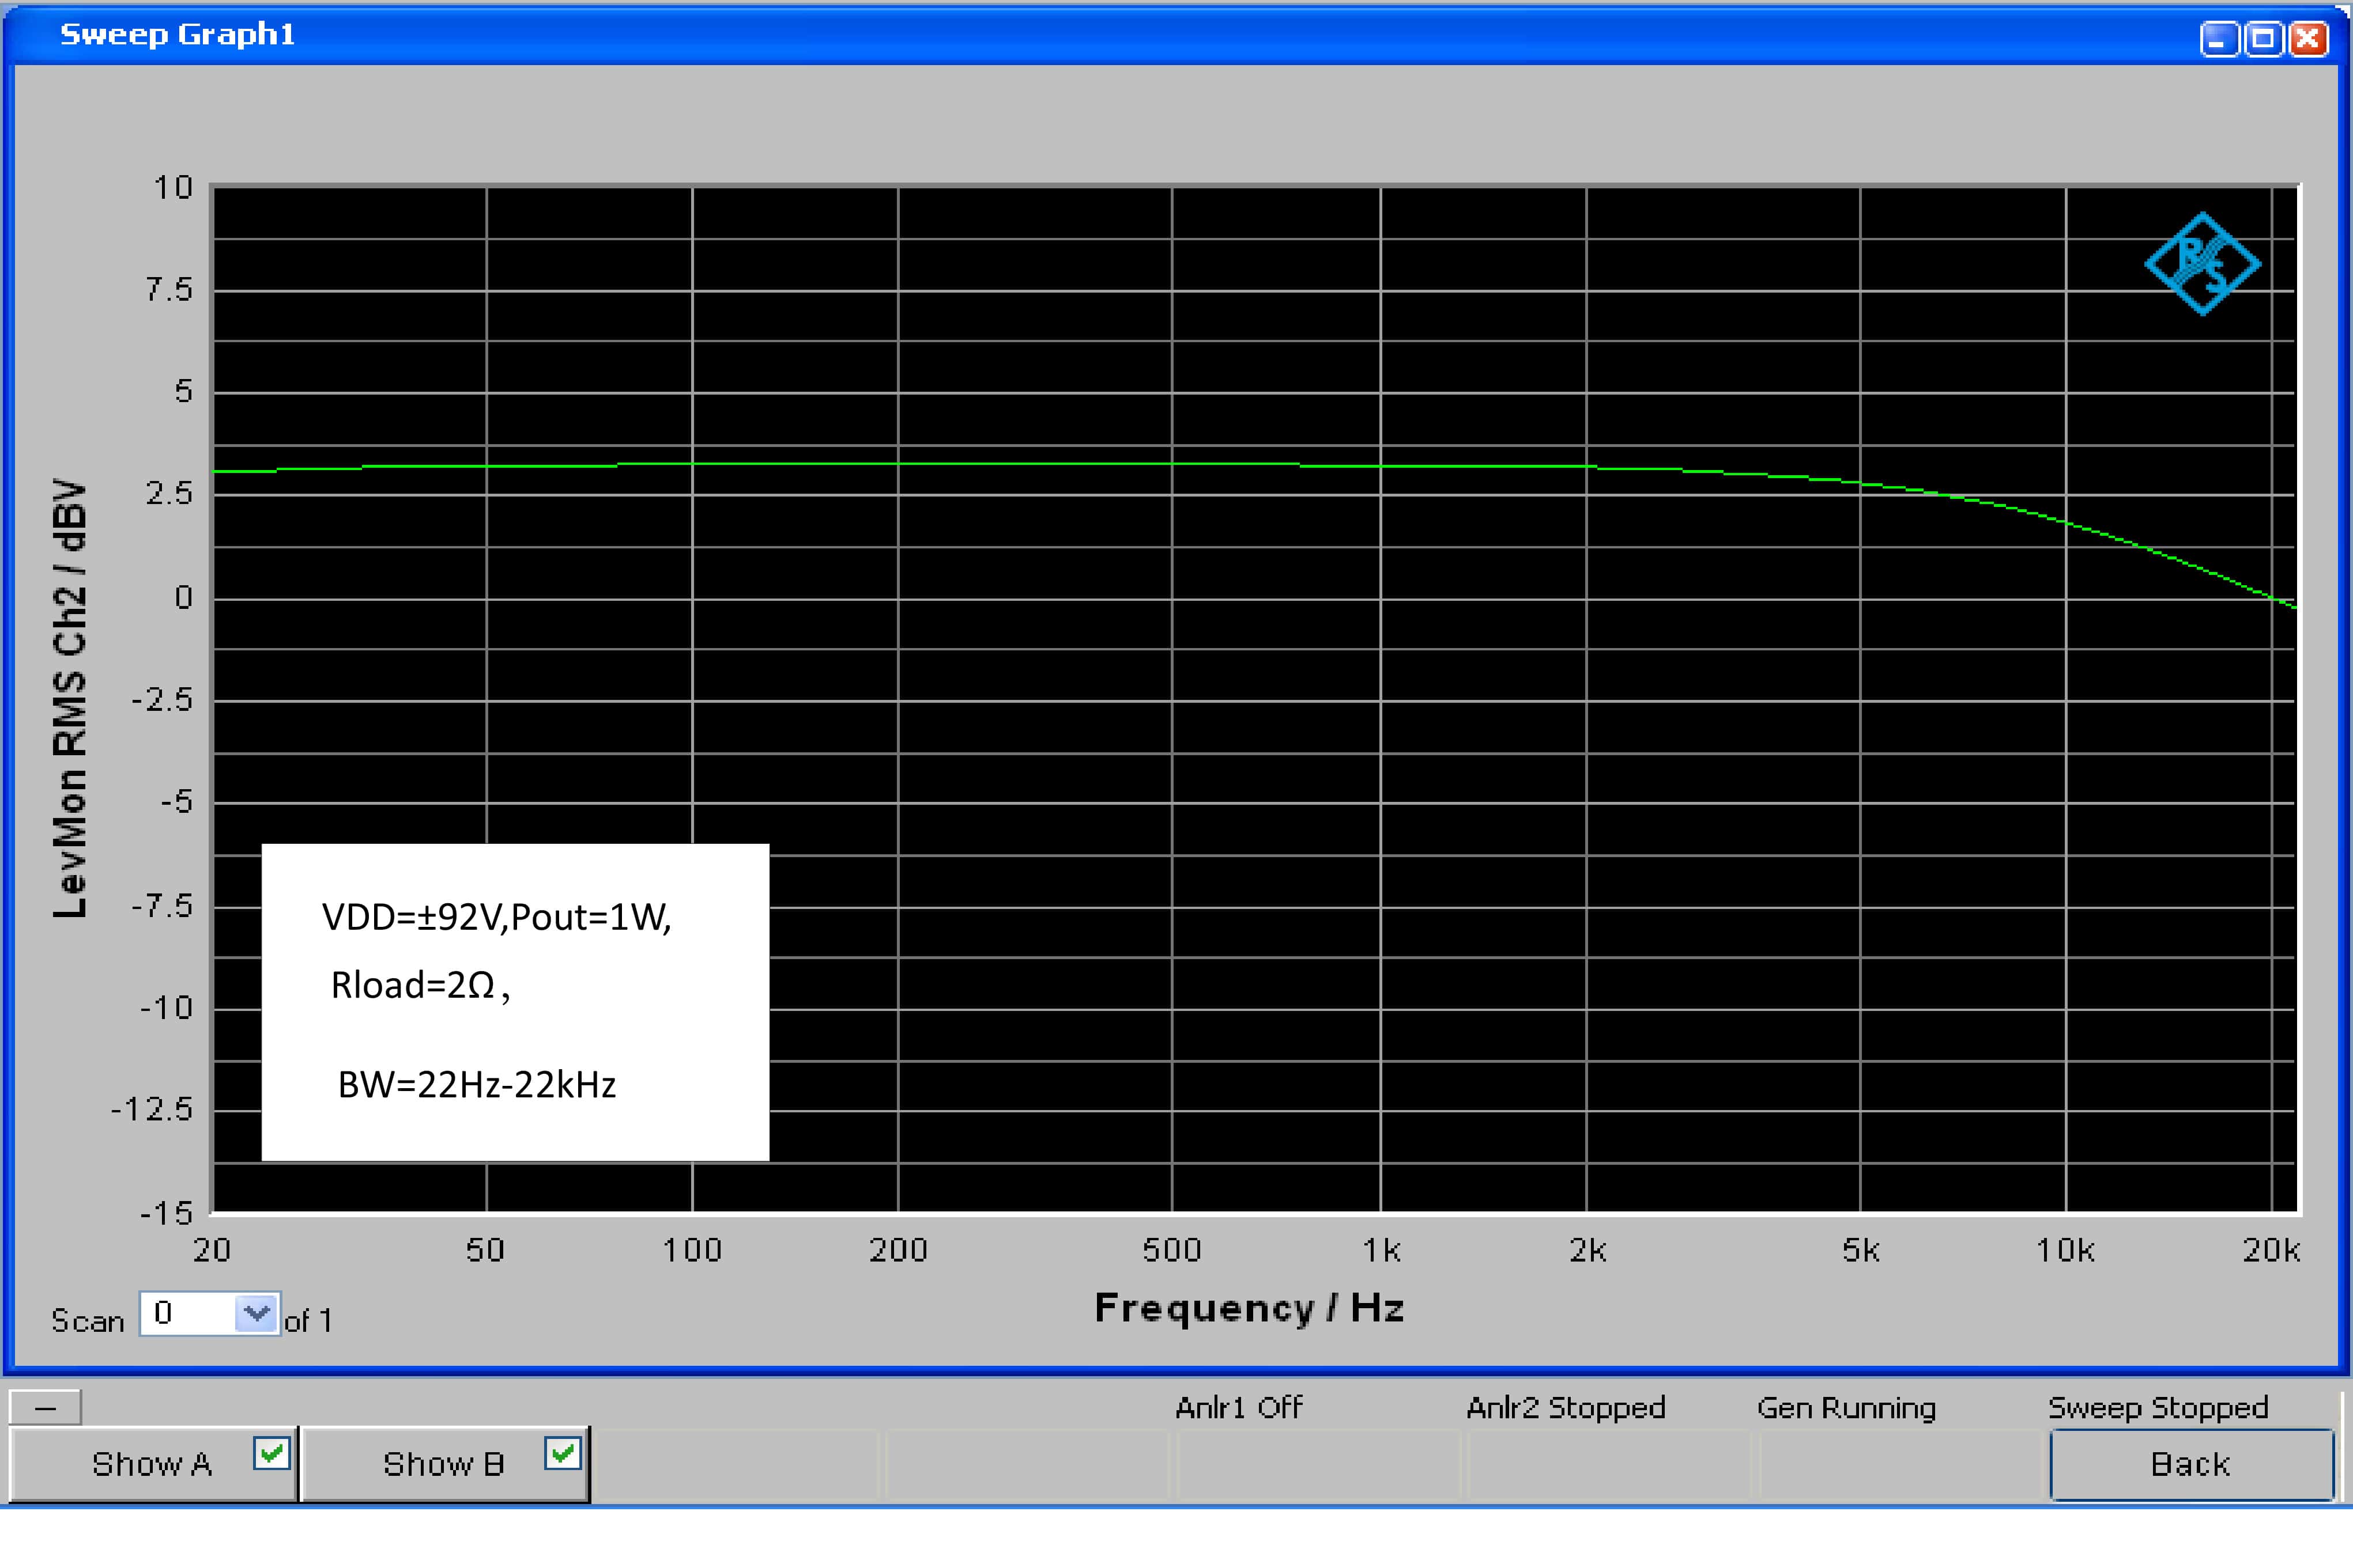The height and width of the screenshot is (1568, 2353).
Task: Click the VDD=±92V,Pout=1W annotation text
Action: click(x=496, y=917)
